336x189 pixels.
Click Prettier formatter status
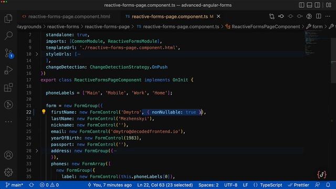coord(299,185)
